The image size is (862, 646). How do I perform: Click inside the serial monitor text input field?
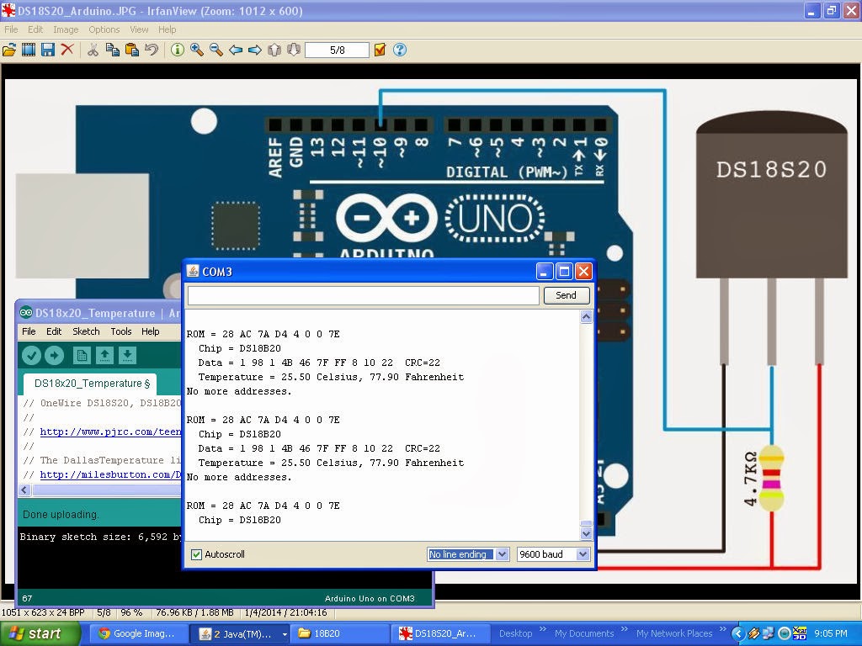click(x=362, y=295)
